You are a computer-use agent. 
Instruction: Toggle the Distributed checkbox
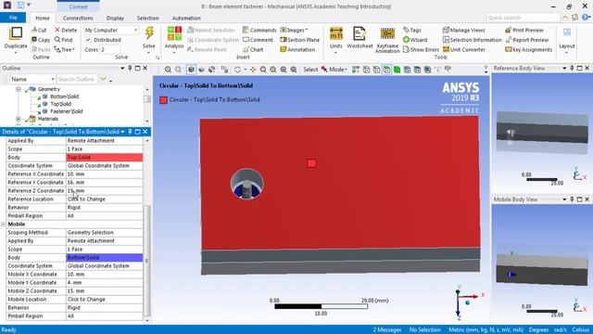tap(88, 40)
